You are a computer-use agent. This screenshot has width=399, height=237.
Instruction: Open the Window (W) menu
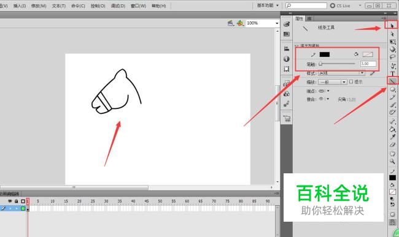[139, 6]
